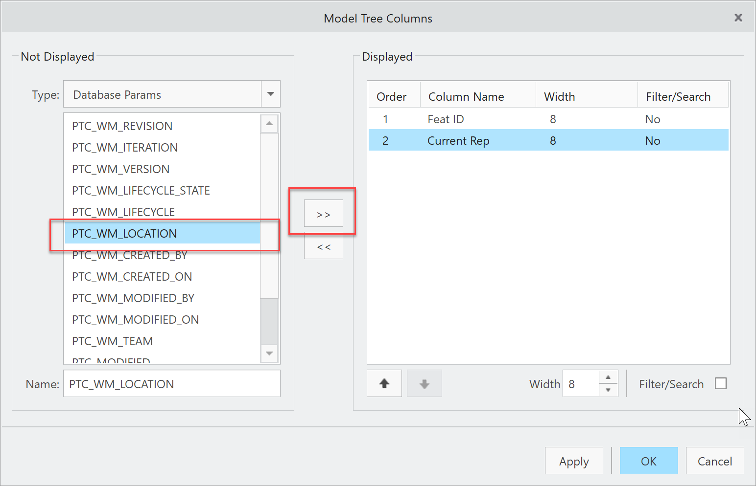The height and width of the screenshot is (486, 756).
Task: Open the Type dropdown list
Action: [x=270, y=94]
